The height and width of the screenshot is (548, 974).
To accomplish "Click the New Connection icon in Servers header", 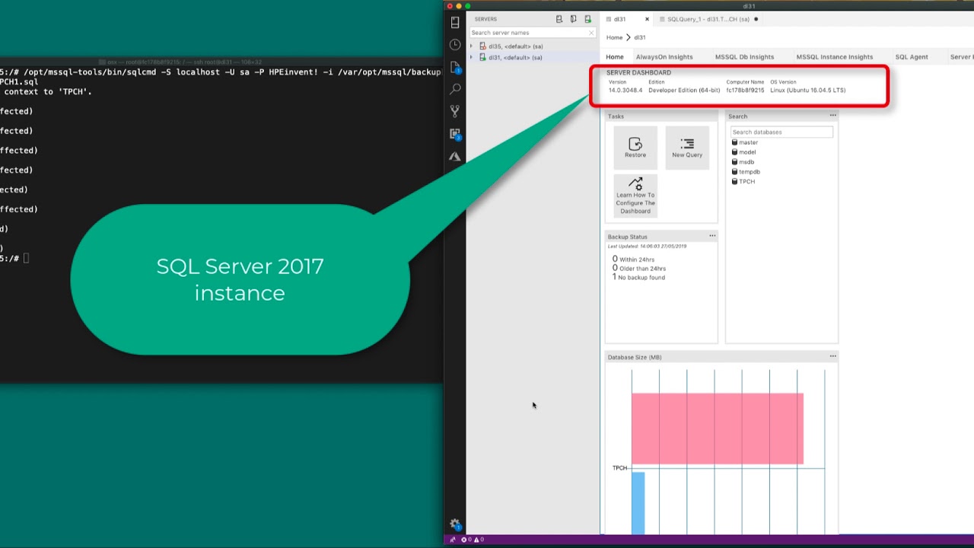I will tap(559, 19).
